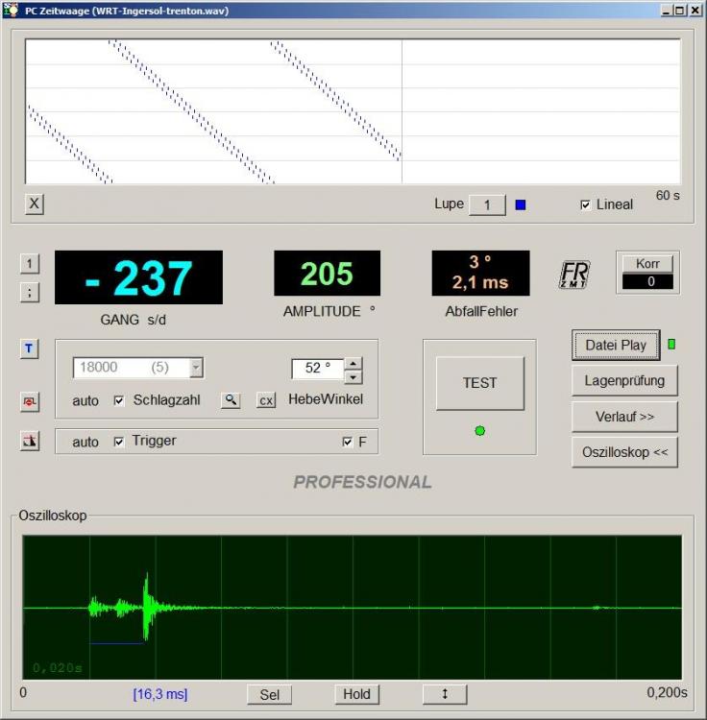Click the Sel button under oscilloscope
The width and height of the screenshot is (707, 720).
point(270,694)
